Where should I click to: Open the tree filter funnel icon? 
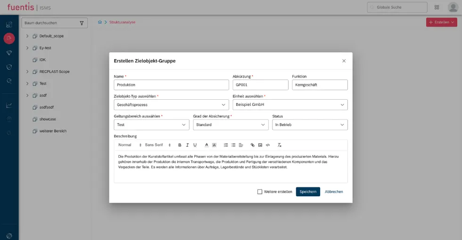(82, 23)
